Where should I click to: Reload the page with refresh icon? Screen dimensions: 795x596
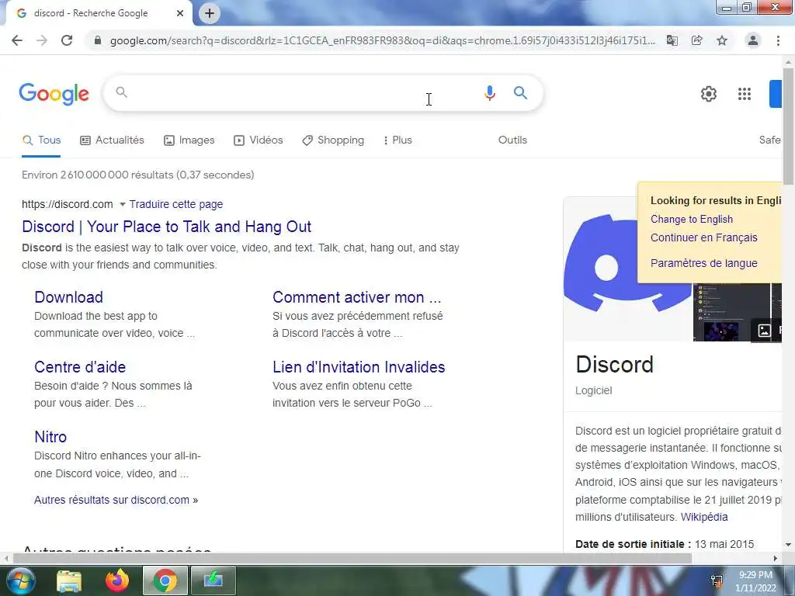(x=67, y=40)
